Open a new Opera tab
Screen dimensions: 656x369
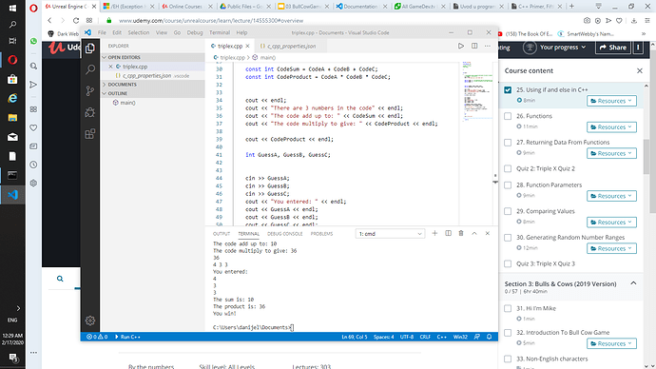coord(571,7)
